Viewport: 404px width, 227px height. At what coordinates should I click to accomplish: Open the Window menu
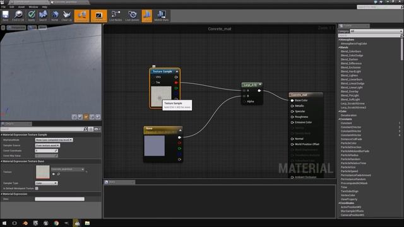tap(33, 7)
